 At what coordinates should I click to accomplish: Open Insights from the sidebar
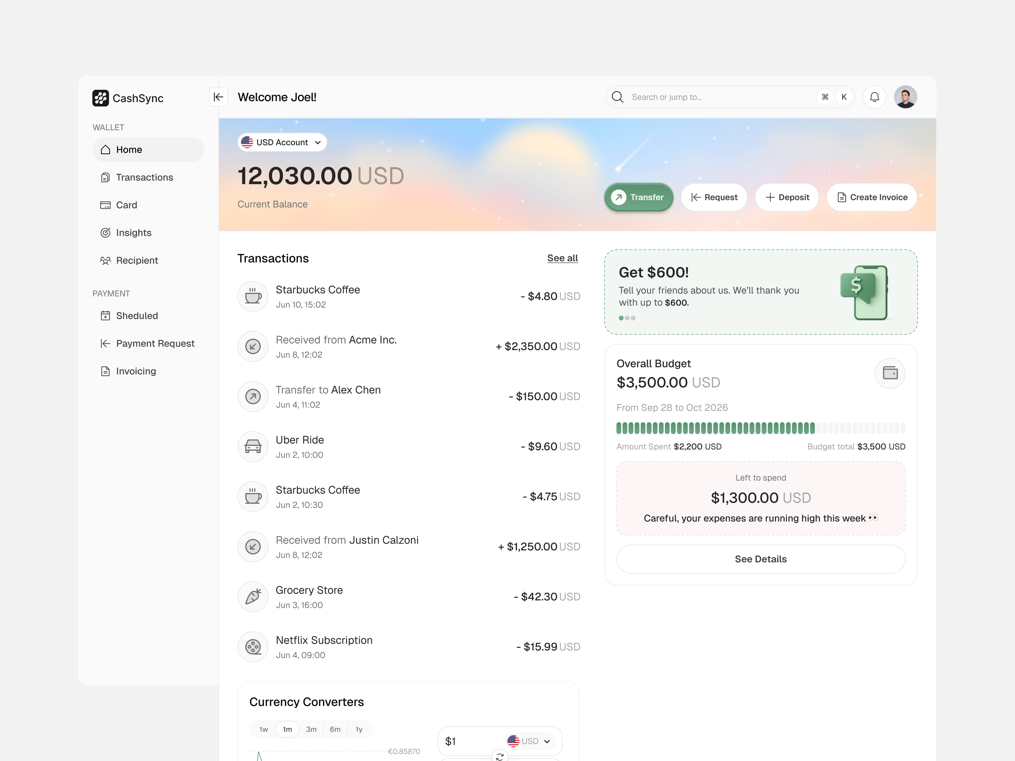[133, 232]
